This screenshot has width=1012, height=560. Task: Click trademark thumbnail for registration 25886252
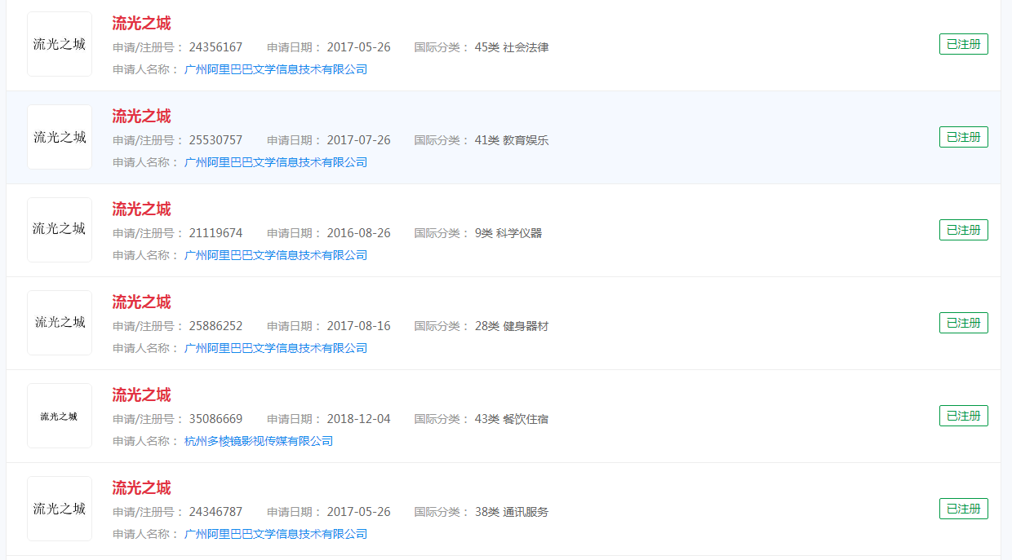point(60,323)
